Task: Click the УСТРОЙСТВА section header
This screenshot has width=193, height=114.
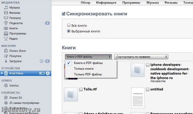Action: [11, 68]
